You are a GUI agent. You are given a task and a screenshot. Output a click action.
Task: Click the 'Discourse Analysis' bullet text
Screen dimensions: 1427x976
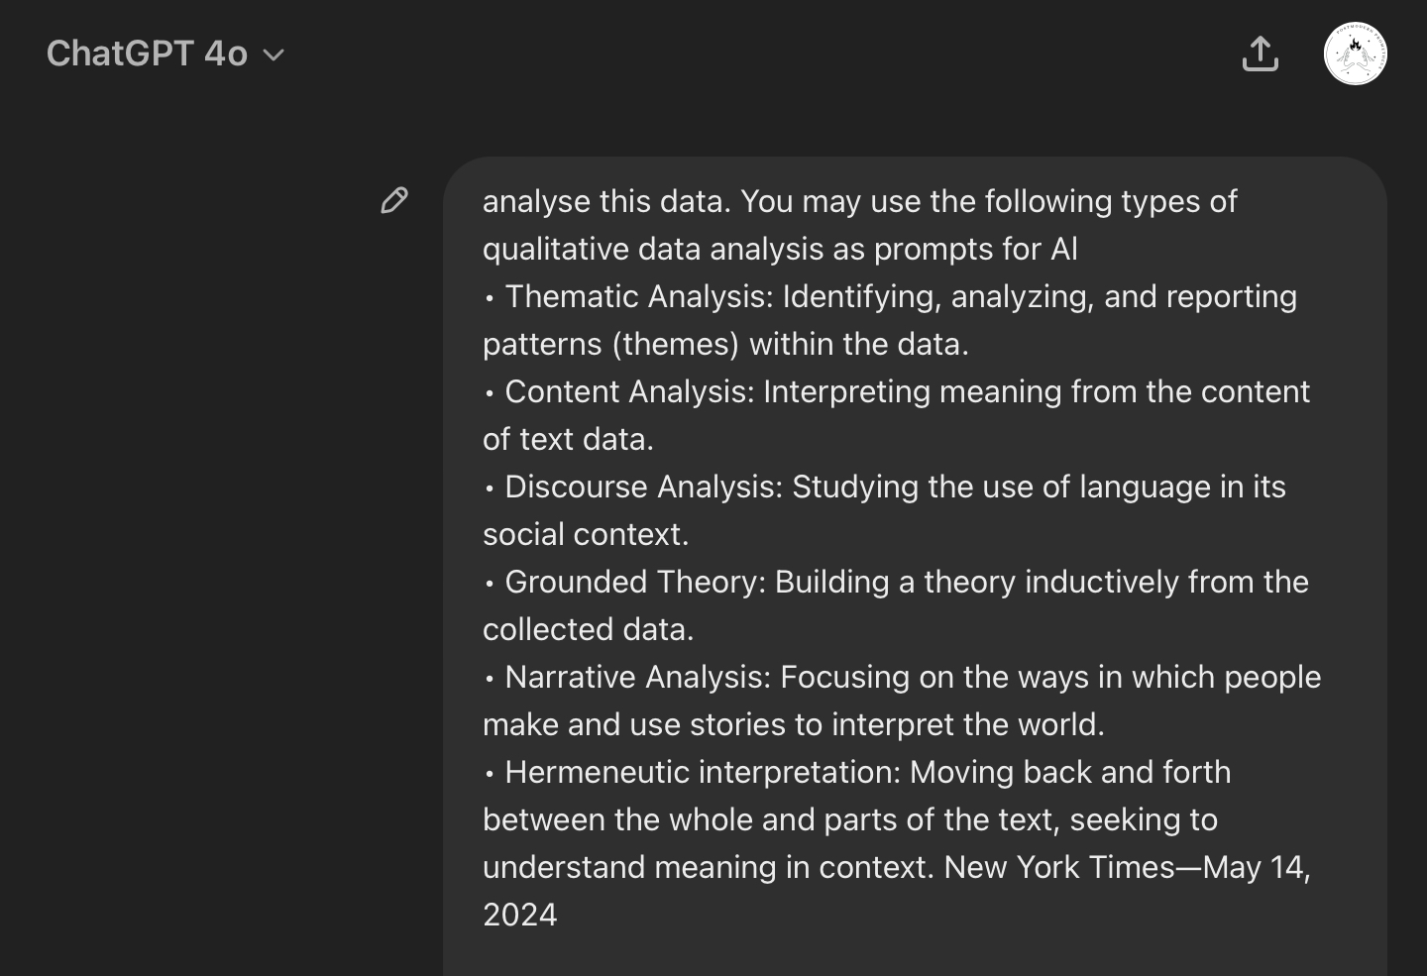644,487
